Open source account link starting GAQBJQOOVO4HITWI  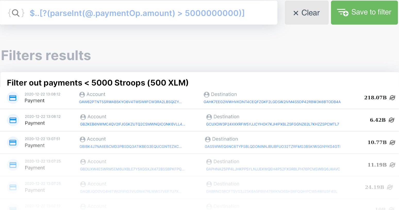[x=131, y=191]
